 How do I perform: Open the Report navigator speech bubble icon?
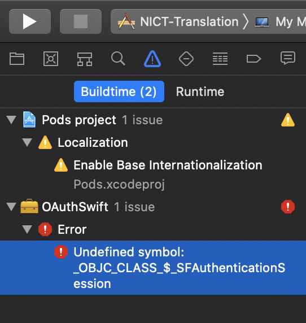(288, 58)
